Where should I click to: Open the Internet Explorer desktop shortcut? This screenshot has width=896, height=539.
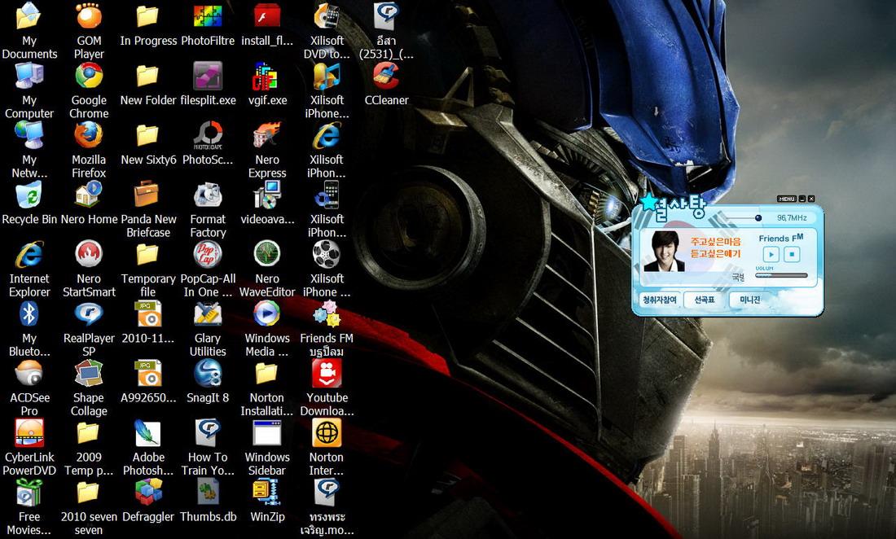point(29,269)
